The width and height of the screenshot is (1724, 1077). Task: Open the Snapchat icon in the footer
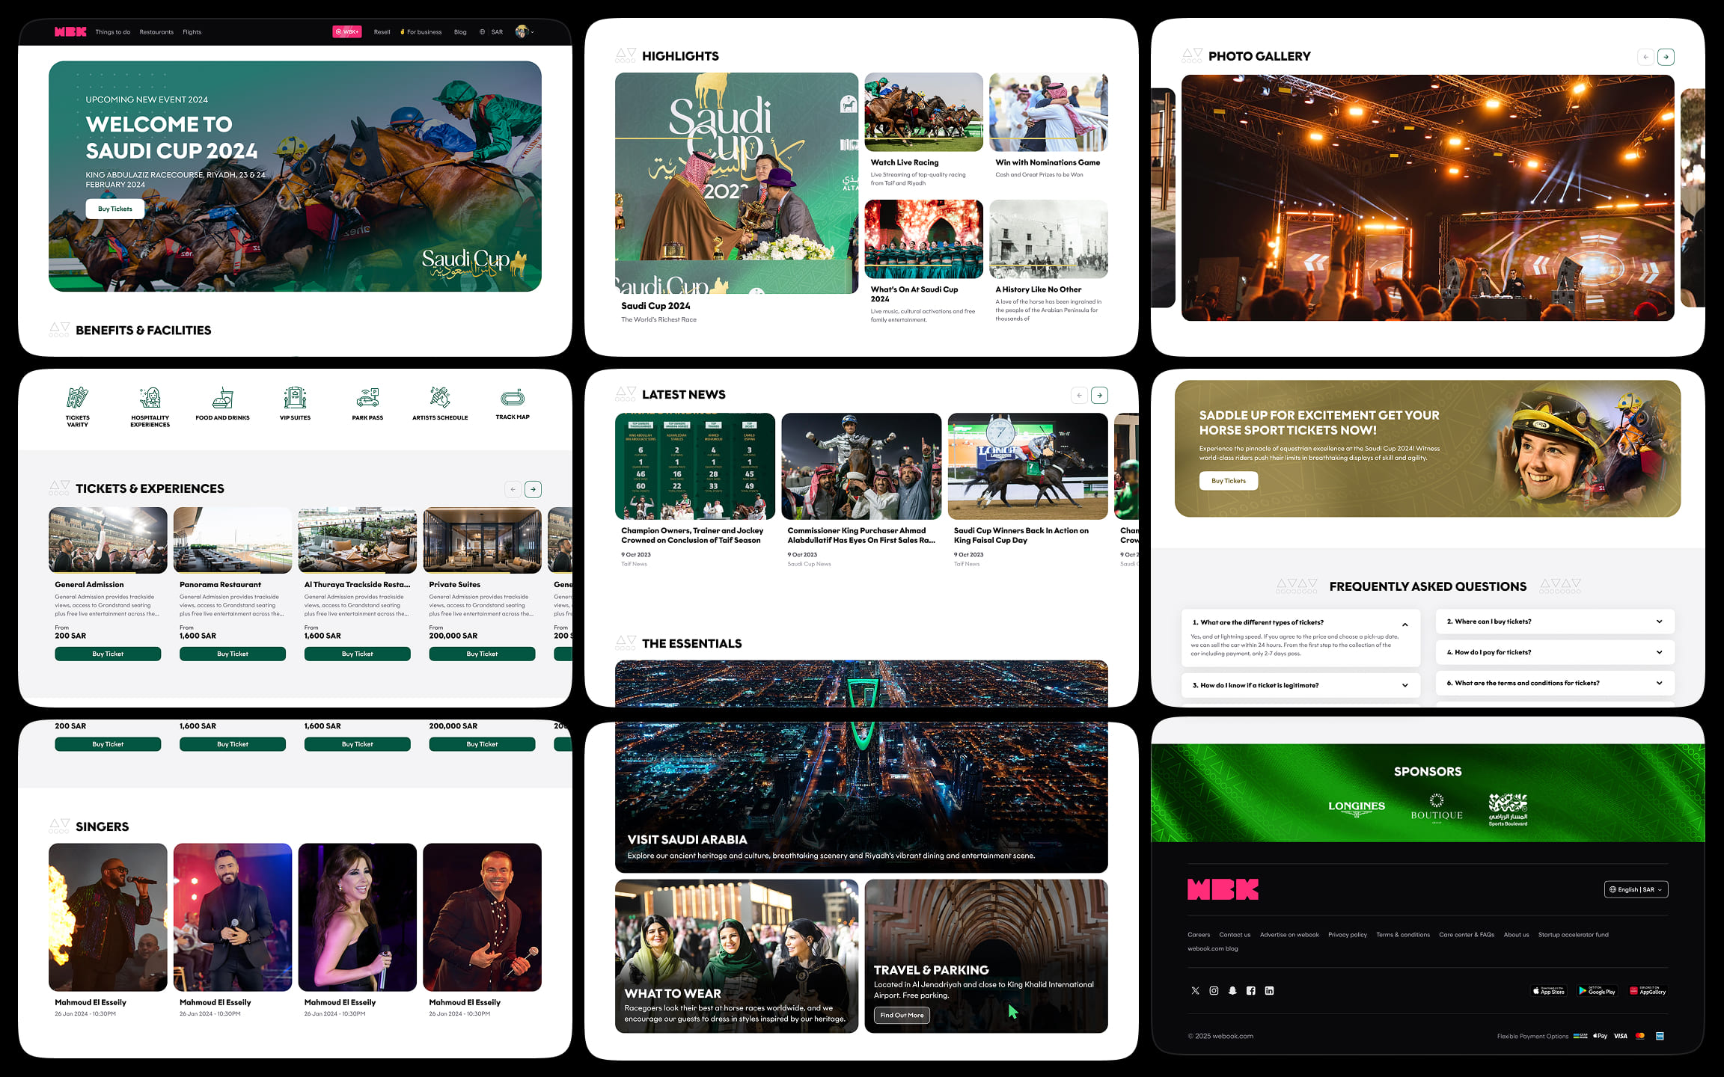1232,990
